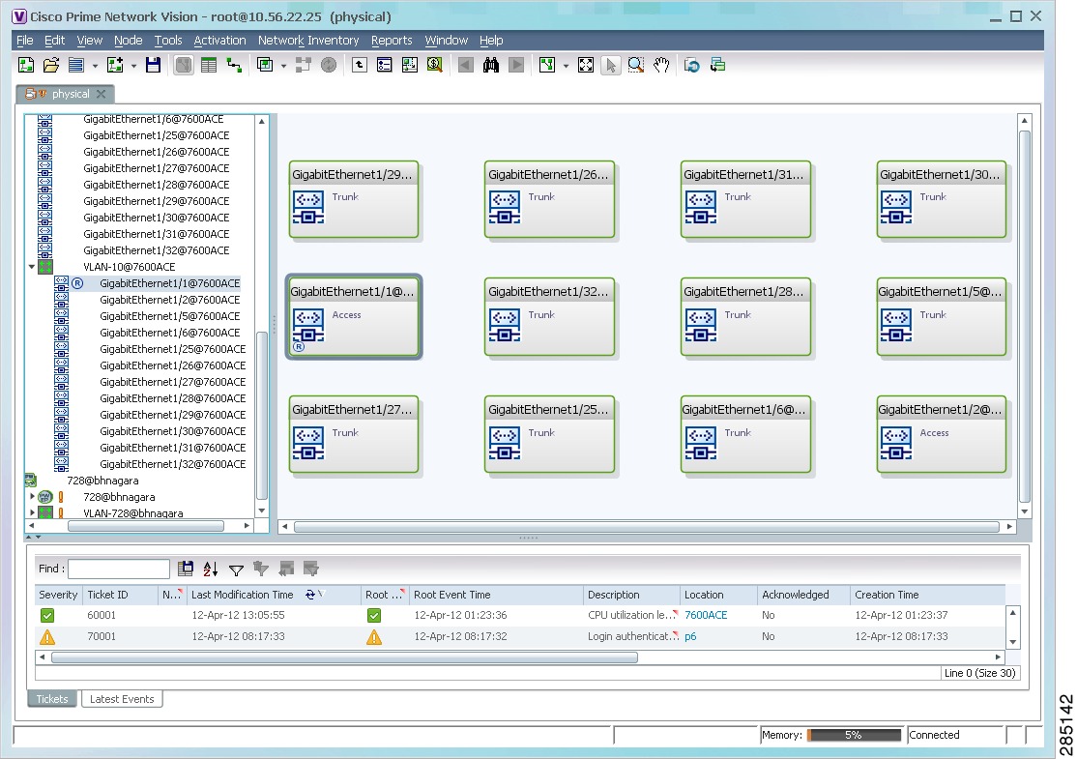Sort by the Ticket ID column header
The image size is (1077, 759).
tap(120, 595)
